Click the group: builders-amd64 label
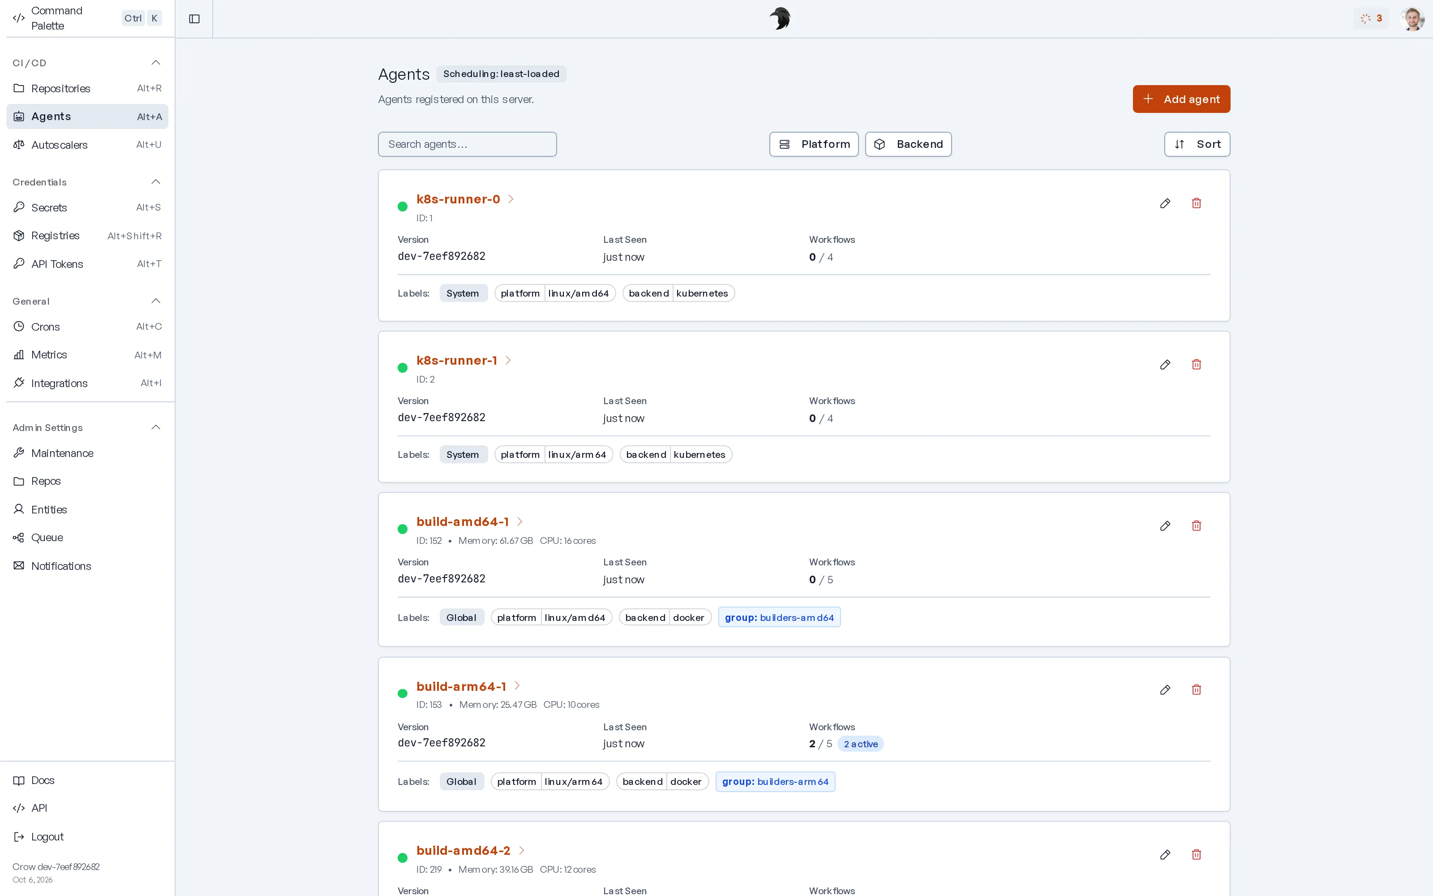 (x=779, y=617)
